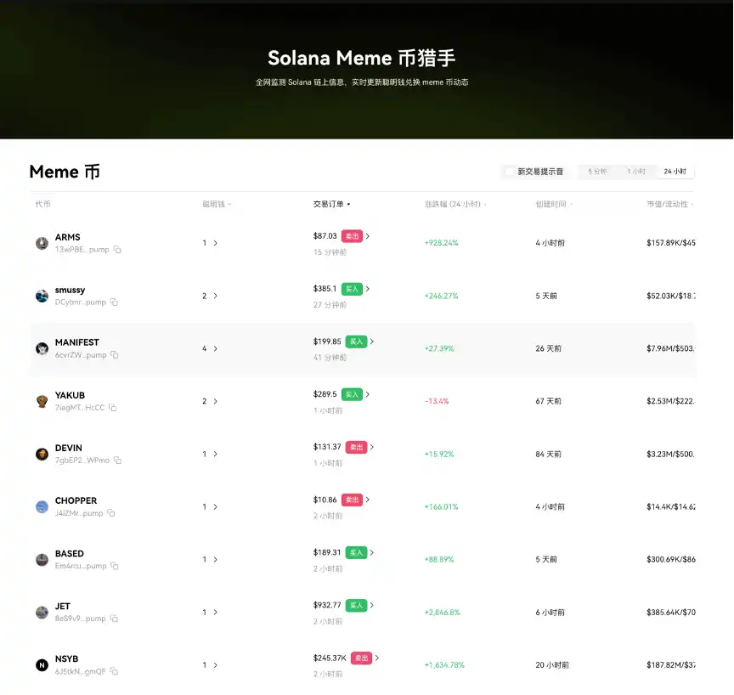Viewport: 734px width, 695px height.
Task: Select the 24 小时 timeframe tab
Action: (675, 172)
